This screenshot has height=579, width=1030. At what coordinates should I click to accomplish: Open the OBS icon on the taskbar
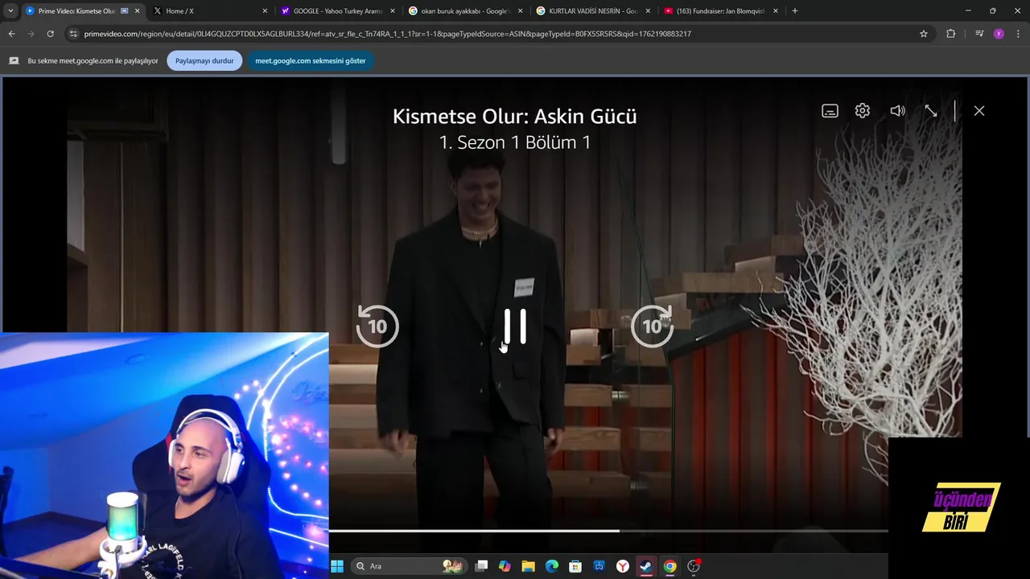(694, 566)
